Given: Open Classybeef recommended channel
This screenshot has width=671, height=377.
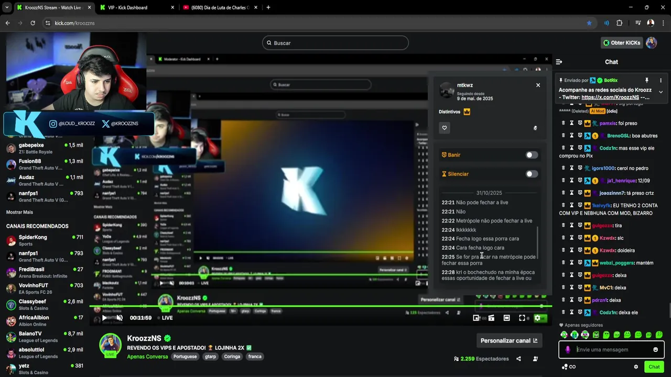Looking at the screenshot, I should (x=45, y=305).
